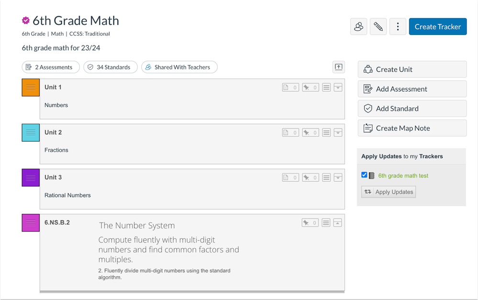
Task: Click the pencil edit icon button
Action: pos(378,27)
